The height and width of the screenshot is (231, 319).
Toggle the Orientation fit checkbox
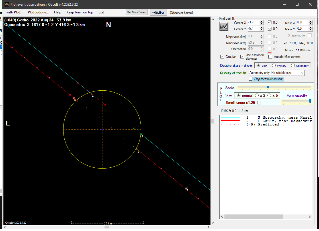pyautogui.click(x=269, y=49)
